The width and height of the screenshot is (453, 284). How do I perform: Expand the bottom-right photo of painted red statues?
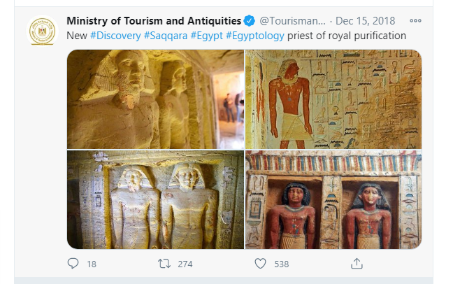[333, 200]
